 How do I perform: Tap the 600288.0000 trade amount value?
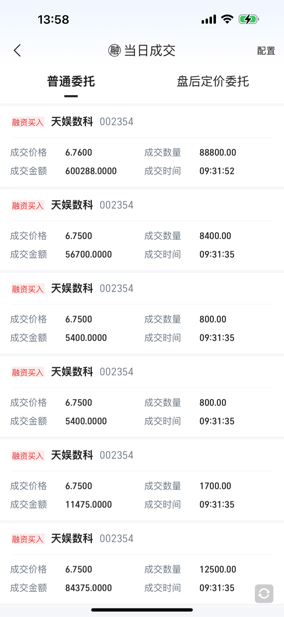[x=91, y=171]
